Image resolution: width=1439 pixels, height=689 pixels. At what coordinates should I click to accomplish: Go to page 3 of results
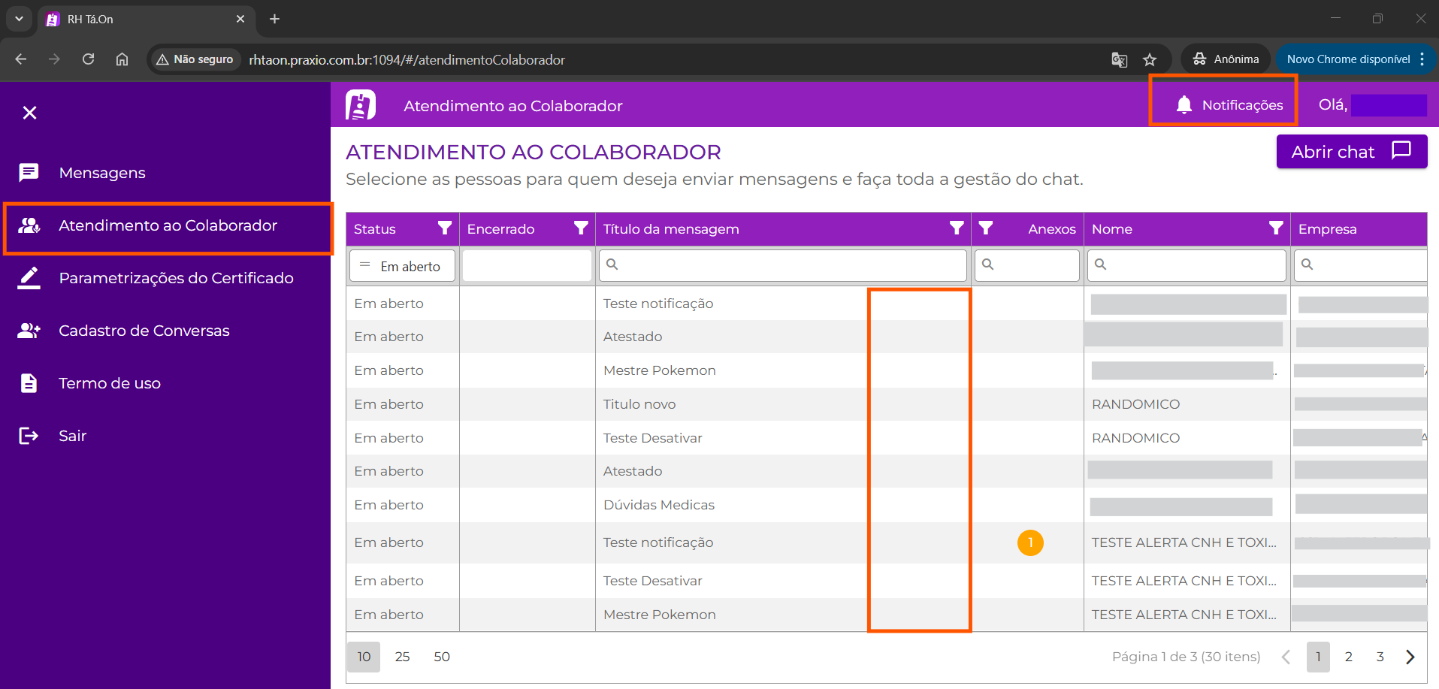tap(1380, 657)
